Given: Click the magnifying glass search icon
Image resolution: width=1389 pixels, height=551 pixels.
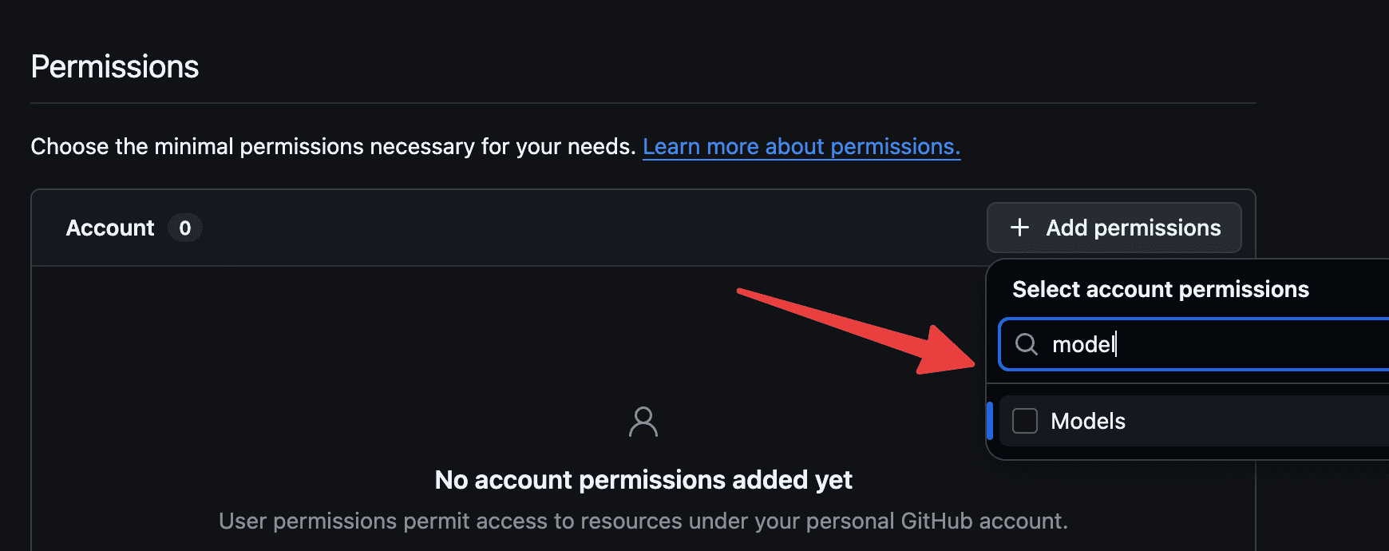Looking at the screenshot, I should pos(1026,344).
